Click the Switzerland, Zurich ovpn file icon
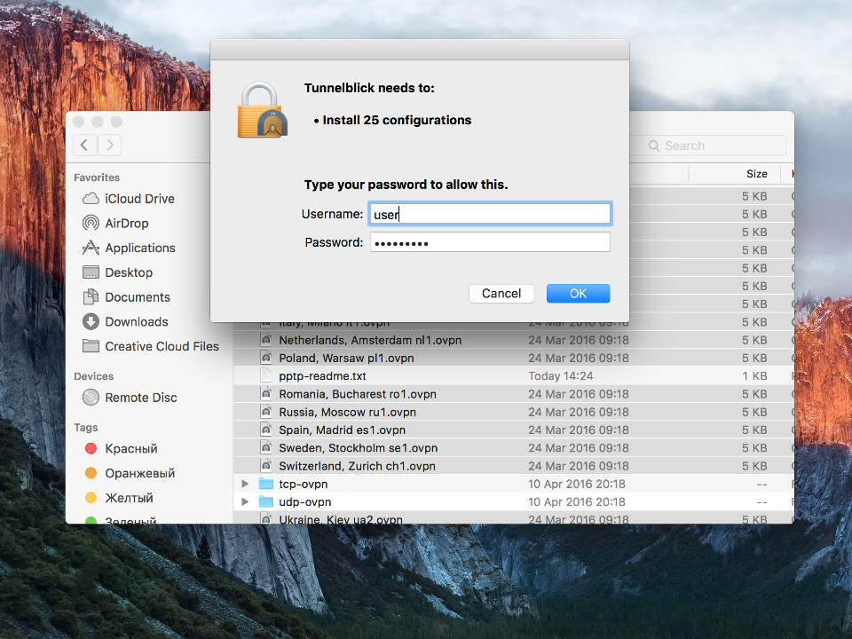This screenshot has width=852, height=639. (x=265, y=466)
